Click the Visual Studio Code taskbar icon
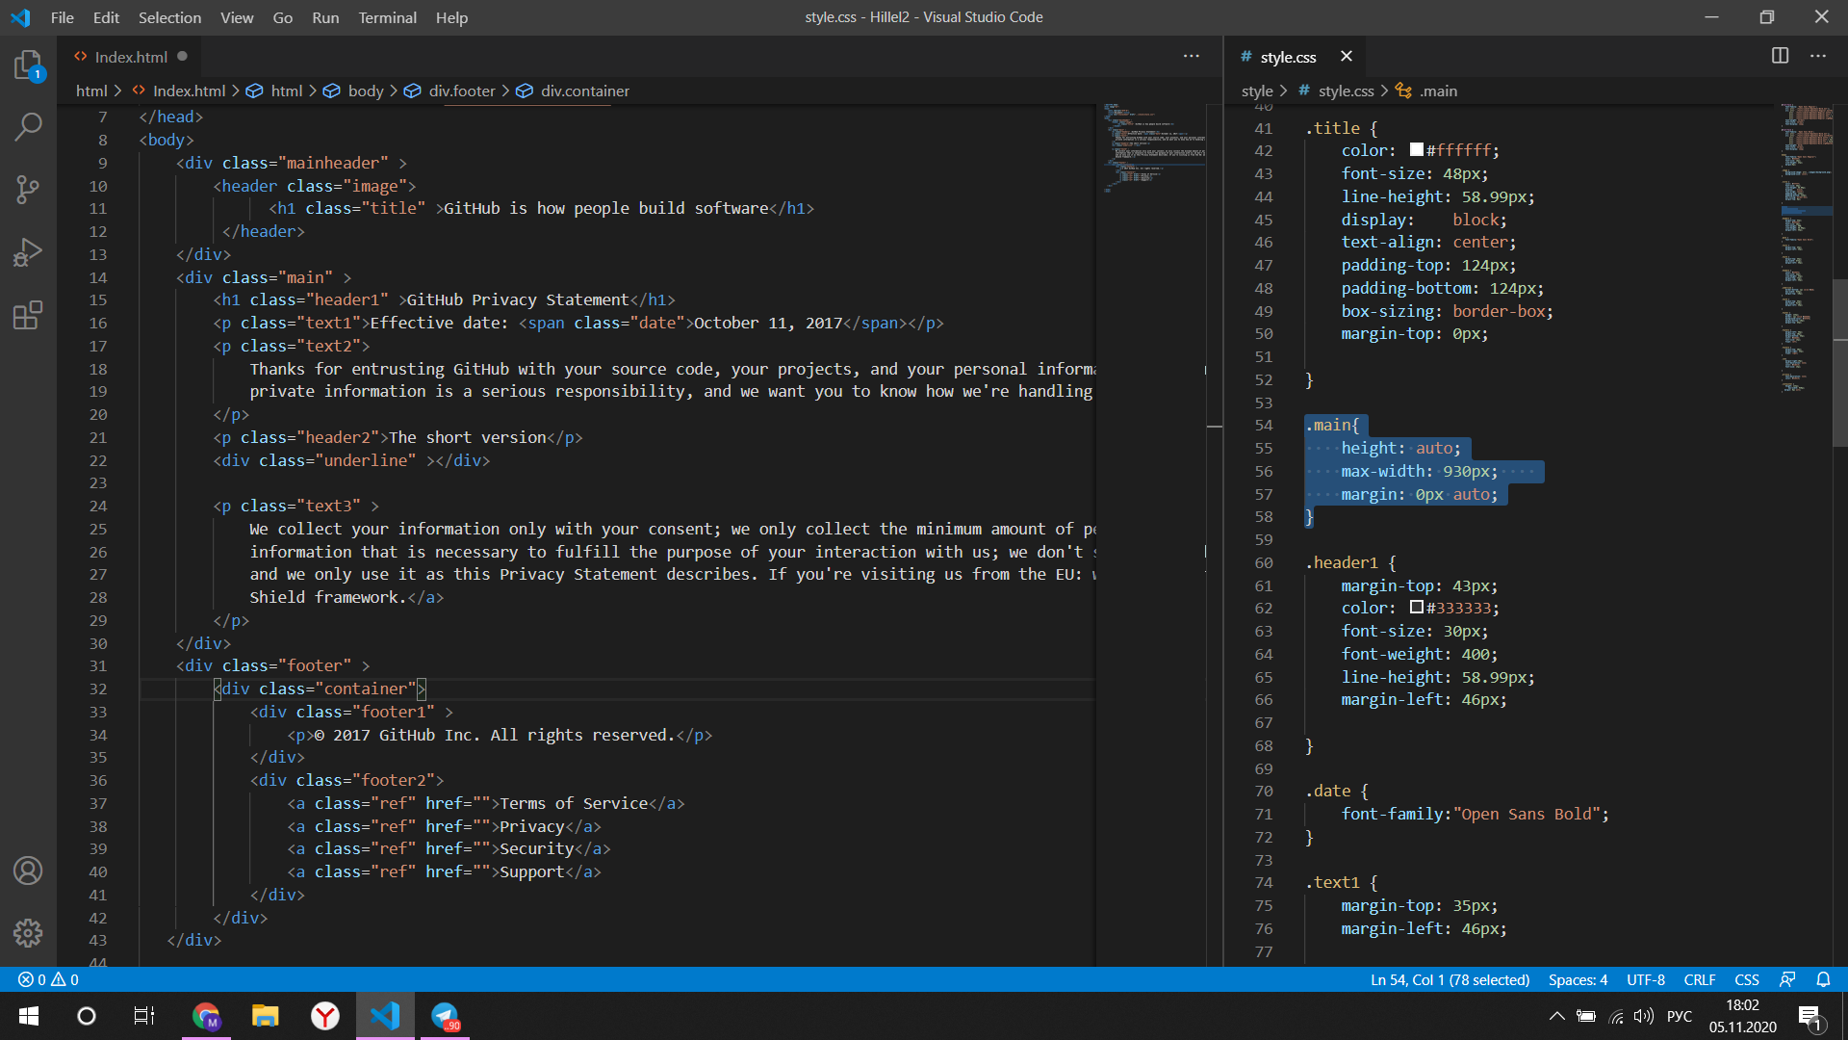1848x1040 pixels. 385,1016
